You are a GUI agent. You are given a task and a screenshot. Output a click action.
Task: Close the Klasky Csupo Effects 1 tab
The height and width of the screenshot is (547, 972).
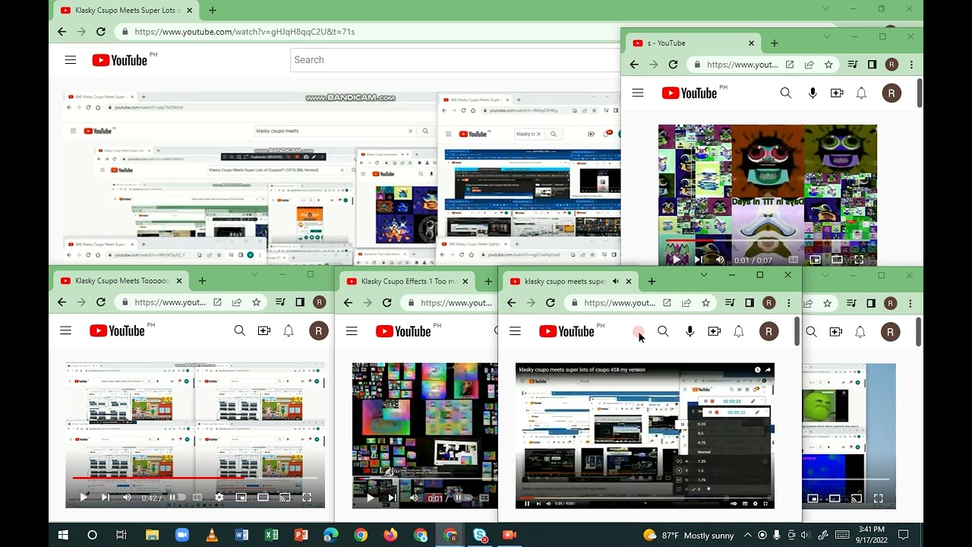click(465, 281)
